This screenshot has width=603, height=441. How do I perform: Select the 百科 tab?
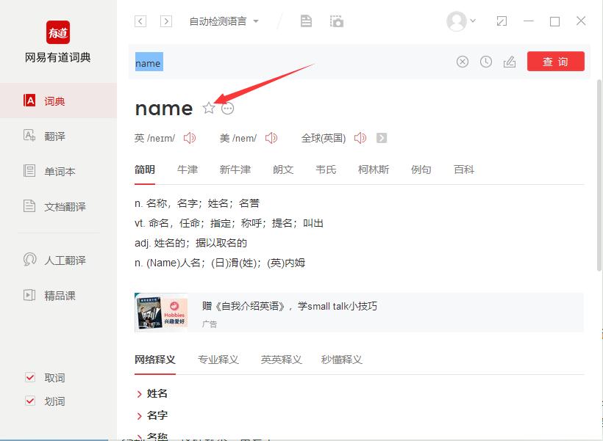pyautogui.click(x=464, y=170)
